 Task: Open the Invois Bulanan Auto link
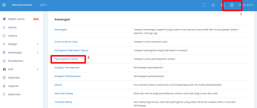click(x=66, y=42)
